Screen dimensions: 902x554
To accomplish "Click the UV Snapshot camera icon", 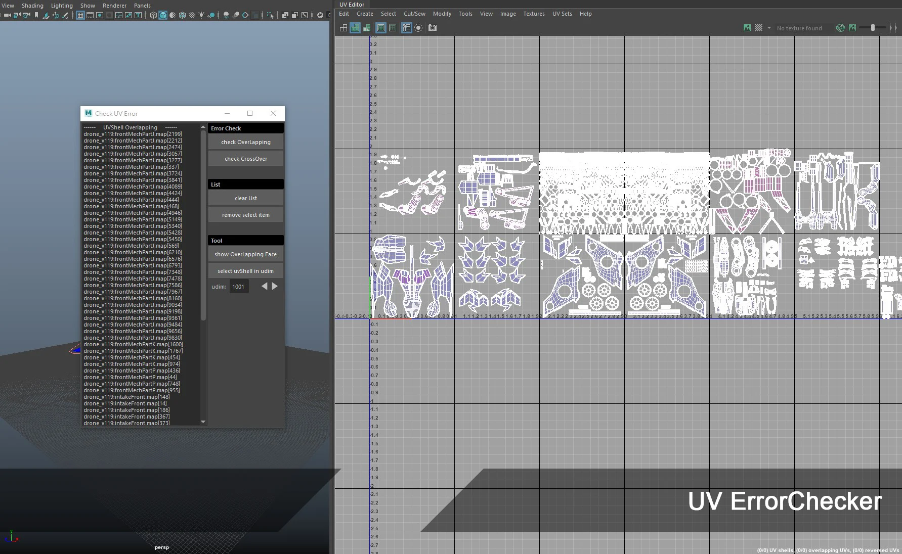I will [433, 28].
